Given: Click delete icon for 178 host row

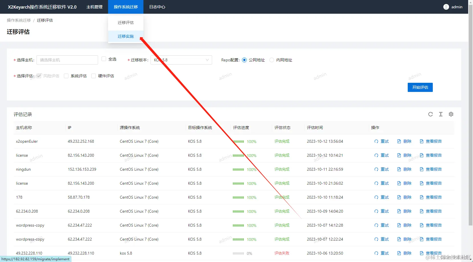Looking at the screenshot, I should click(399, 197).
